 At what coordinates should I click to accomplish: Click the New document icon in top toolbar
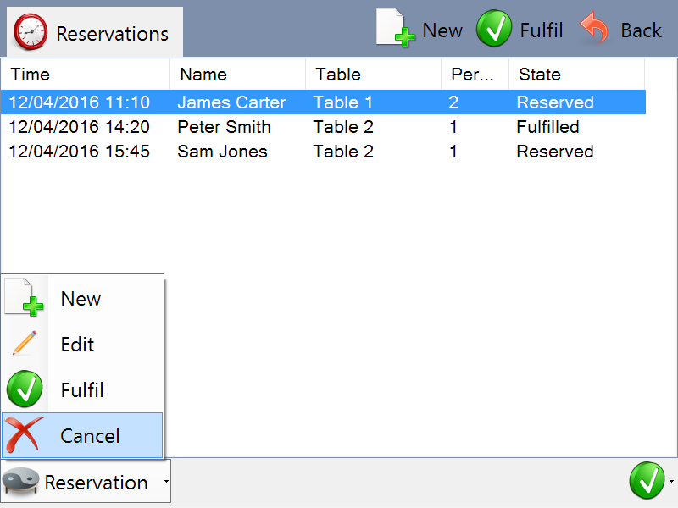[x=395, y=29]
